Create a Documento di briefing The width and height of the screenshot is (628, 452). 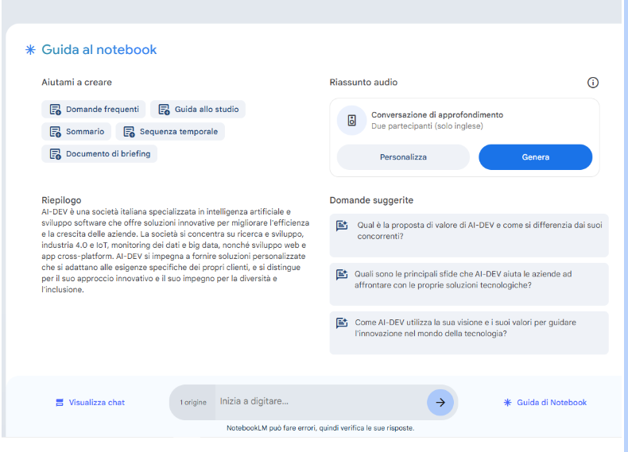(99, 154)
